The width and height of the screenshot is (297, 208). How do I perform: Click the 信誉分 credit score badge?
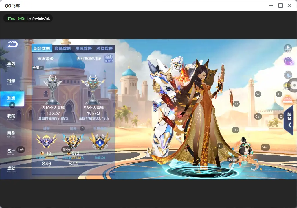(109, 58)
